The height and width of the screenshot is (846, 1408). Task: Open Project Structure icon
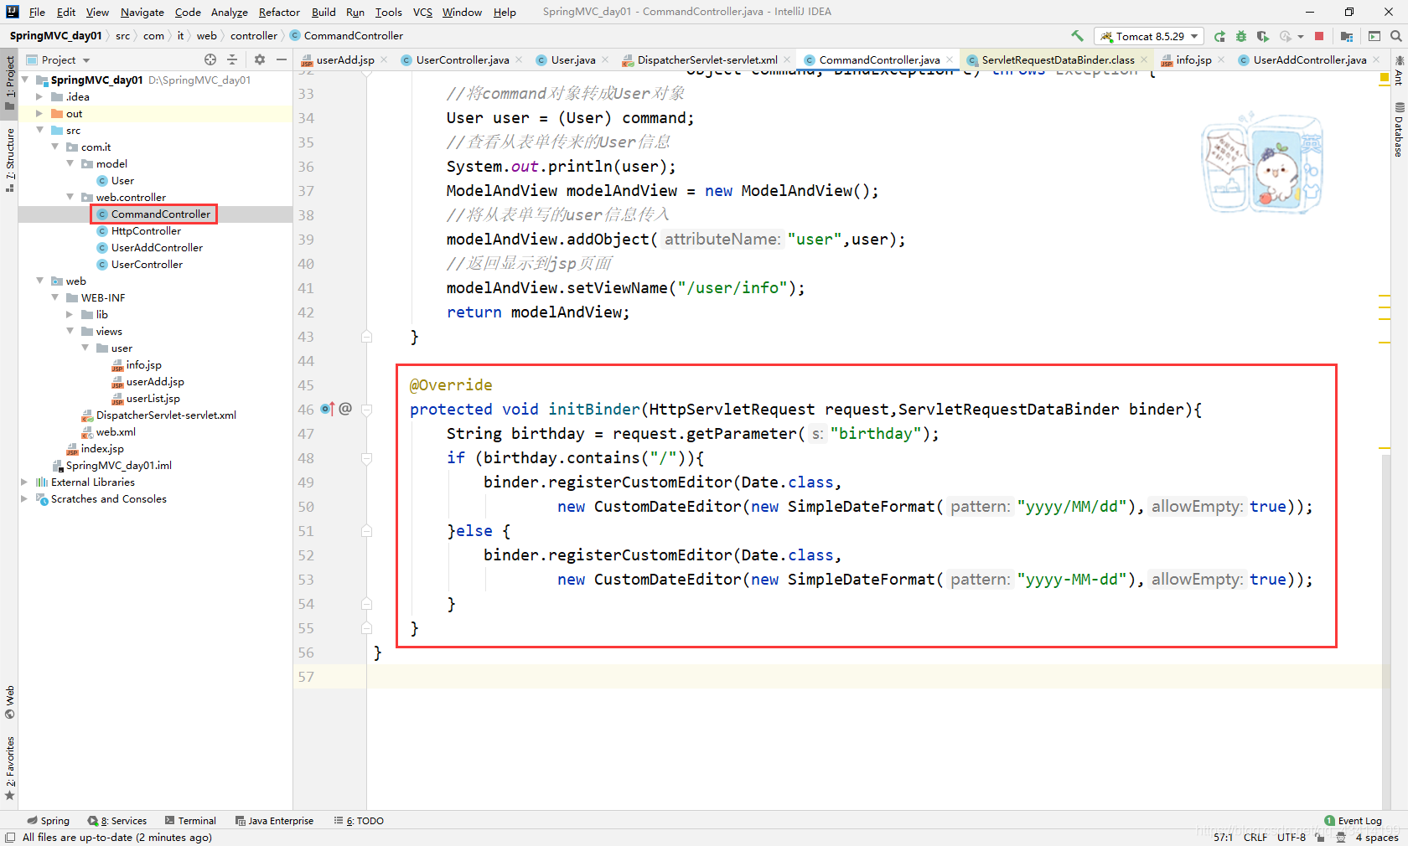click(1347, 36)
